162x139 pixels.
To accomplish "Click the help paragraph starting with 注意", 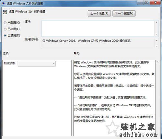I will (x=114, y=119).
